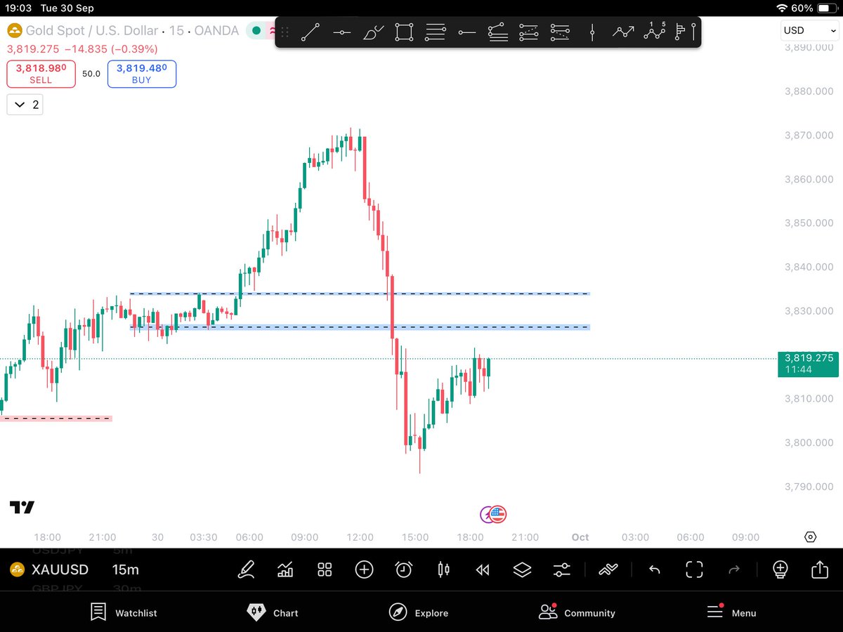Screen dimensions: 843x632
Task: Open the trading panel zigzag icon
Action: click(x=608, y=570)
